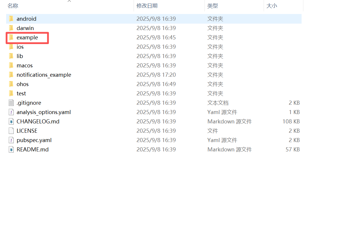Screen dimensions: 350x243
Task: Click the 2025/9/8 16:49 date of ohos
Action: (x=156, y=84)
